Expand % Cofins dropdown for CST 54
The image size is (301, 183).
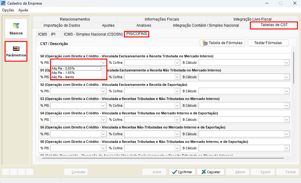pos(177,120)
